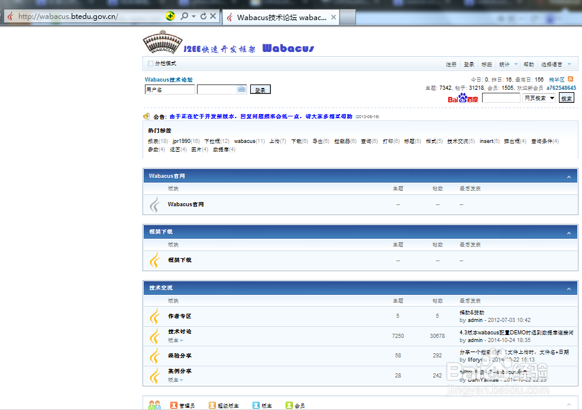Click the 数据库 hot tag

[221, 149]
